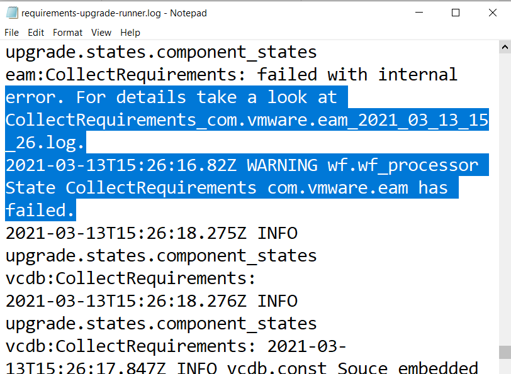Click the CollectRequirements_com.vmware.eam log filename text
Image resolution: width=511 pixels, height=374 pixels.
(x=247, y=120)
